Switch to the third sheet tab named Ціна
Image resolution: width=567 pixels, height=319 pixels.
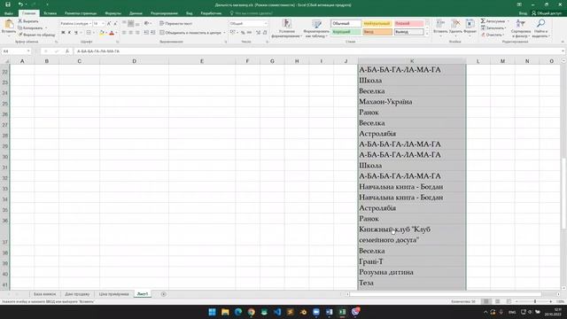(114, 294)
